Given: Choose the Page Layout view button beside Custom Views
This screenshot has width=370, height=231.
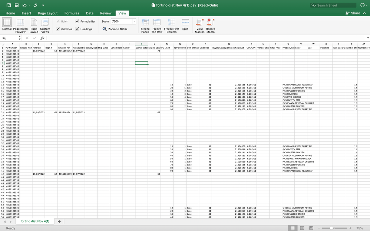Looking at the screenshot, I should (x=34, y=26).
